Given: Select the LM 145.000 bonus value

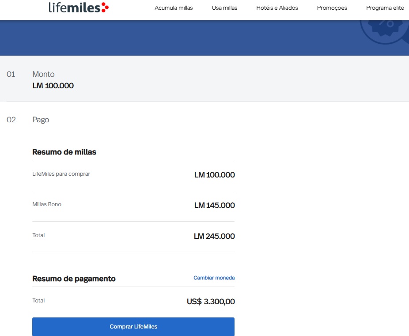Looking at the screenshot, I should click(214, 205).
